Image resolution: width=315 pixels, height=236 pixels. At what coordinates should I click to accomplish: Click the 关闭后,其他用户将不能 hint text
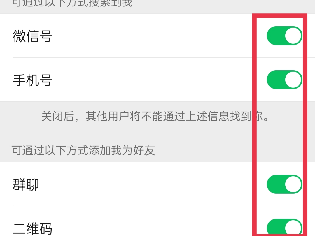click(107, 116)
